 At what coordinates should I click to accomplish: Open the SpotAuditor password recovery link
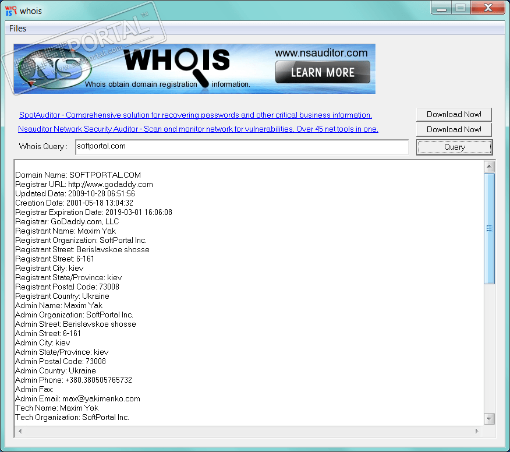coord(195,115)
